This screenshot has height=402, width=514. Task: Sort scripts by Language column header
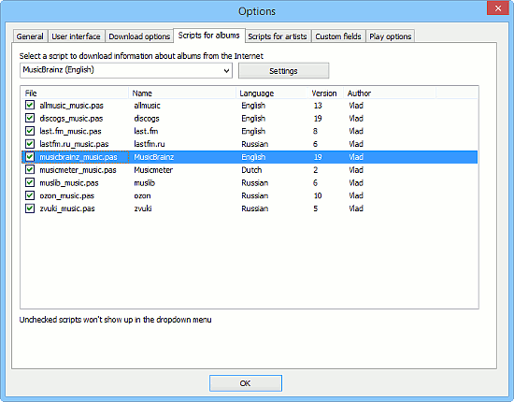click(272, 93)
